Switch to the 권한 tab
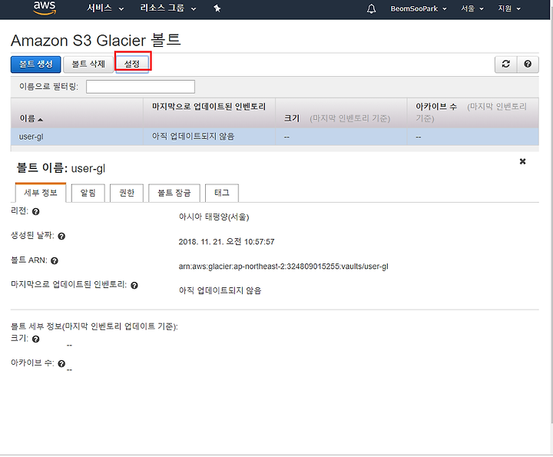 click(x=127, y=193)
